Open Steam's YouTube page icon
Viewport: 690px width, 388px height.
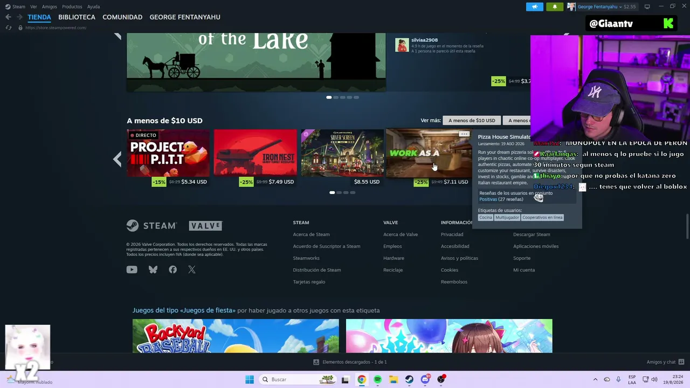click(132, 269)
